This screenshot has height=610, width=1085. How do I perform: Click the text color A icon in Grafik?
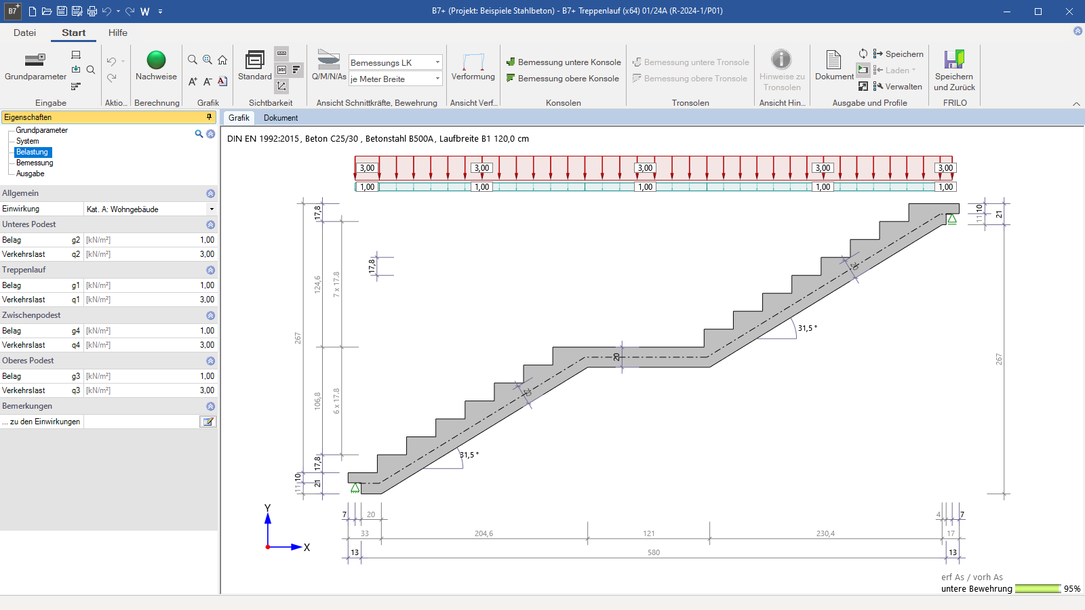click(222, 81)
